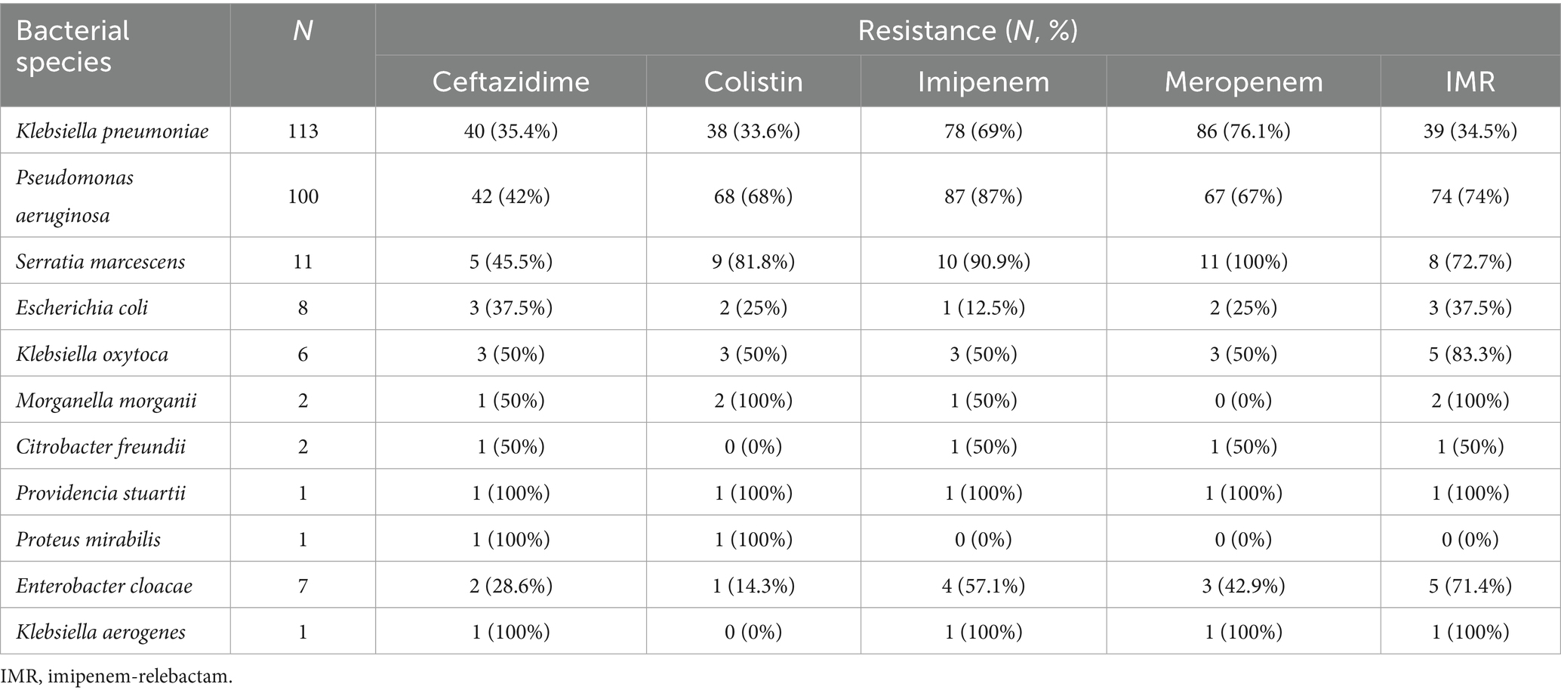Select the Serratia marcescens row label
This screenshot has width=1561, height=693.
[100, 262]
